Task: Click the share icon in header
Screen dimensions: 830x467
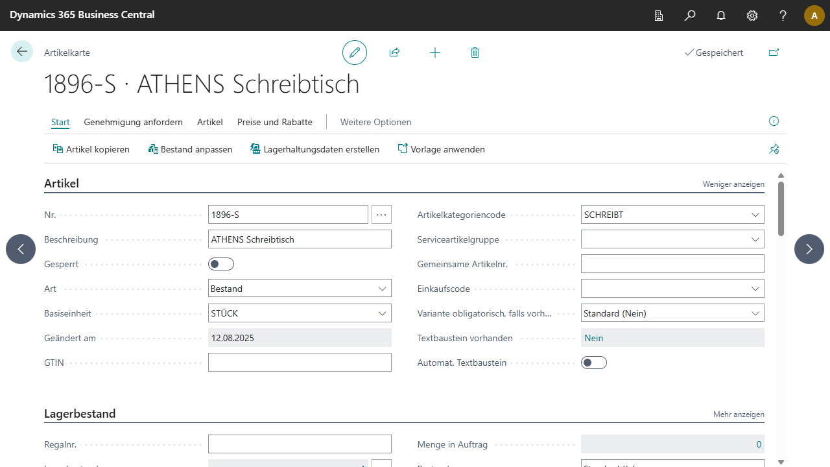Action: coord(394,53)
